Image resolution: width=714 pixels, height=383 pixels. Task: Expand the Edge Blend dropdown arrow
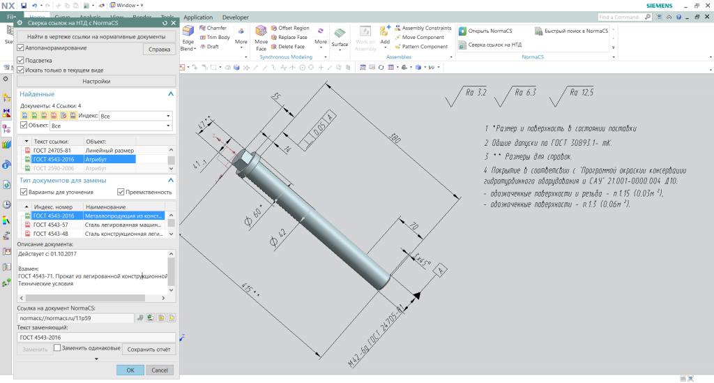tap(195, 50)
